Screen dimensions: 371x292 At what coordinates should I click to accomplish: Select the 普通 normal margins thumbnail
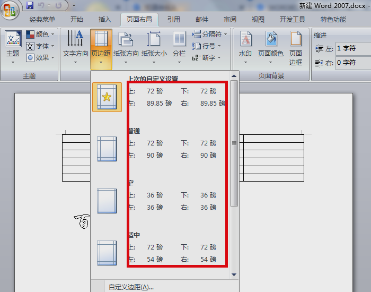[107, 149]
